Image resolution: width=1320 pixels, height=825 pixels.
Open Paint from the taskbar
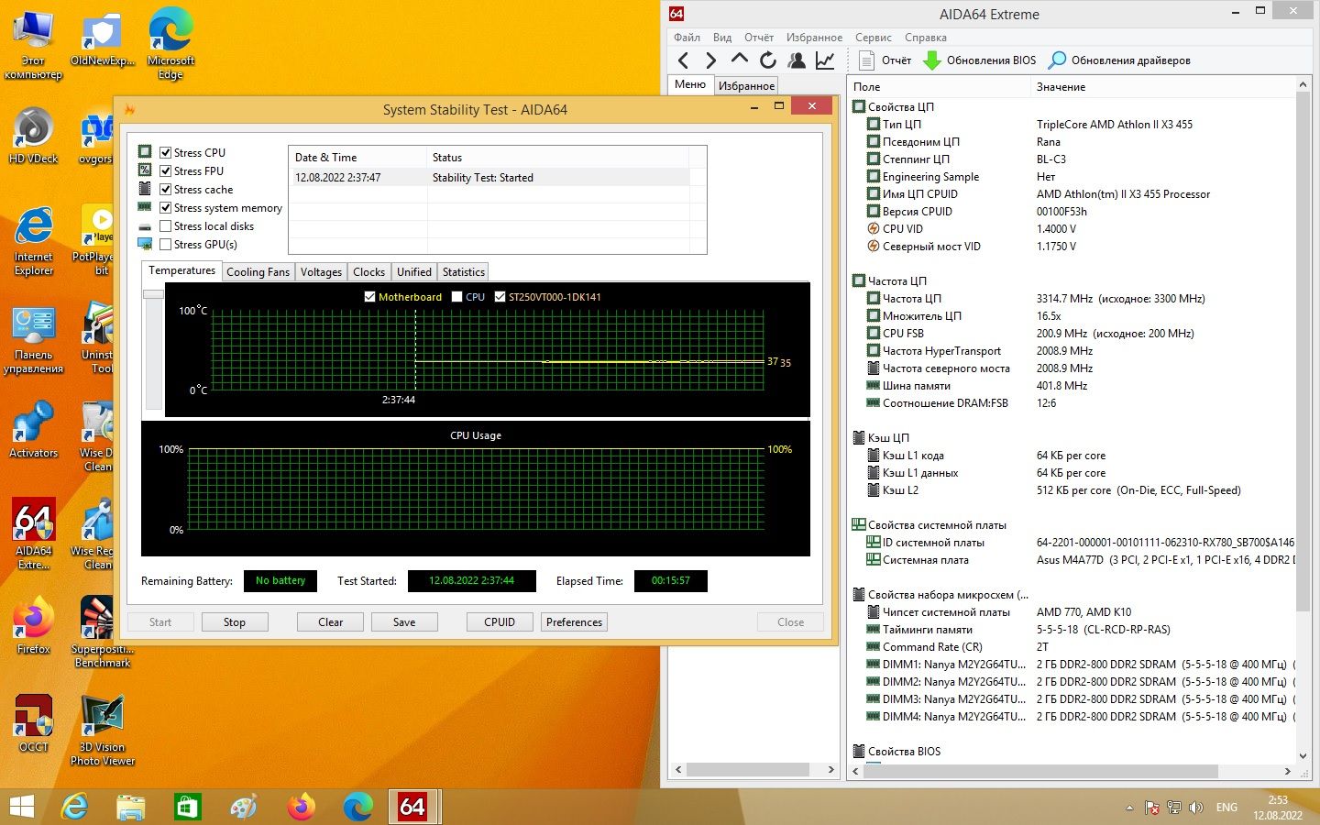point(244,807)
